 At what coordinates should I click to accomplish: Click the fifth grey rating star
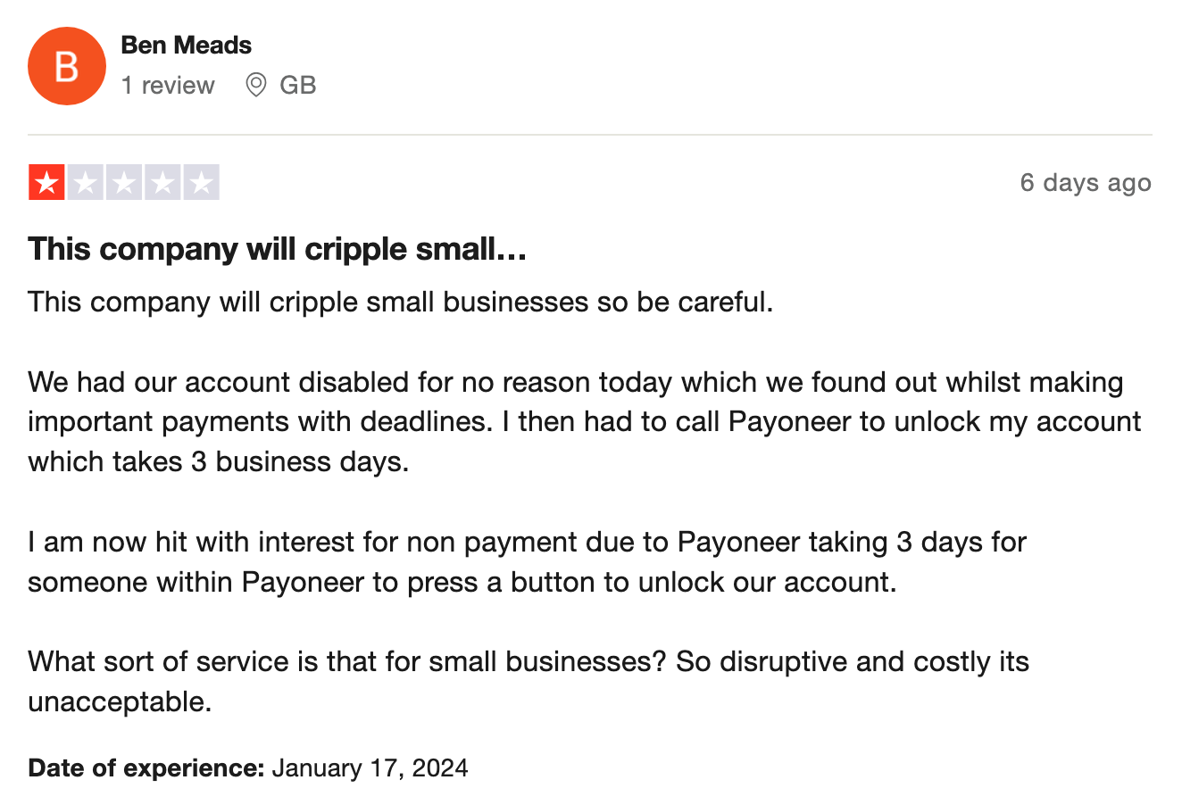tap(202, 183)
